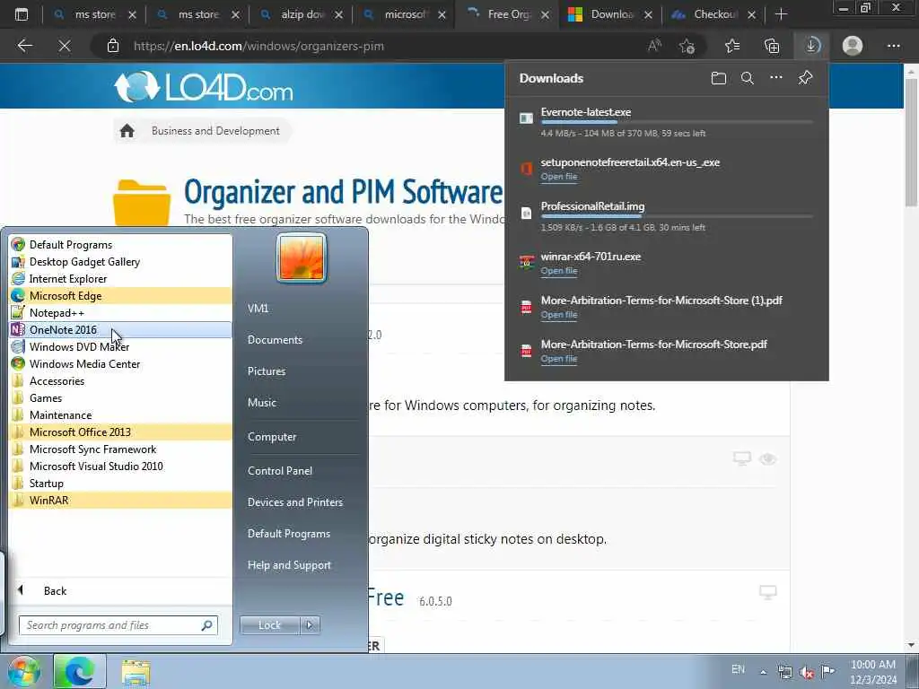
Task: Toggle the Downloads toolbar button
Action: 811,46
